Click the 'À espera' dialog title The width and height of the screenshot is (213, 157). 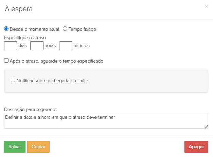coord(19,9)
